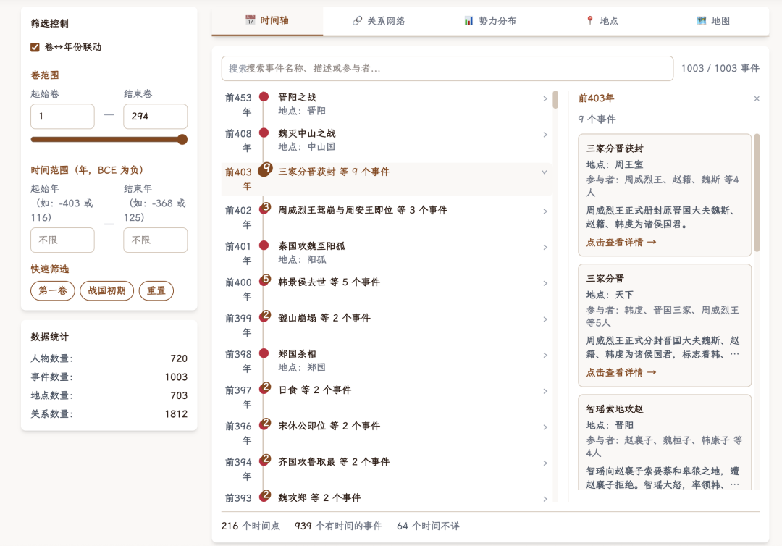Image resolution: width=782 pixels, height=546 pixels.
Task: Click the calendar icon on 时间轴 tab
Action: [250, 20]
